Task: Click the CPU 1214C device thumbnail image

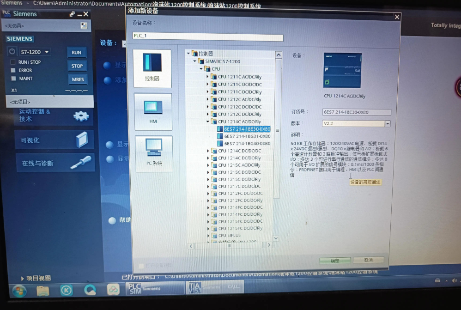Action: click(x=342, y=70)
